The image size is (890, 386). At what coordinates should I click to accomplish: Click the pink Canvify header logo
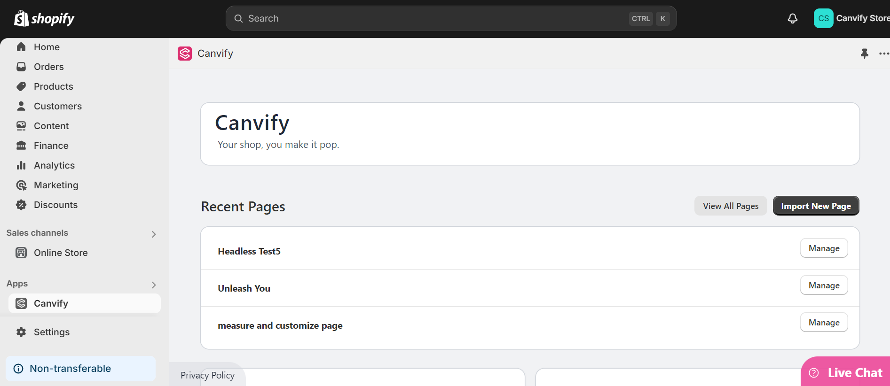click(x=185, y=54)
